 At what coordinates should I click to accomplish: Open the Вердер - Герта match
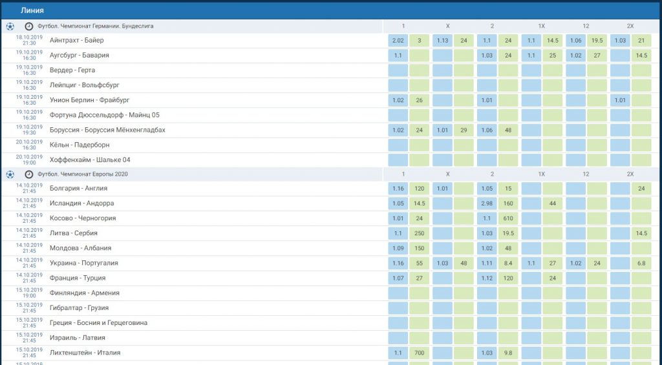click(72, 70)
